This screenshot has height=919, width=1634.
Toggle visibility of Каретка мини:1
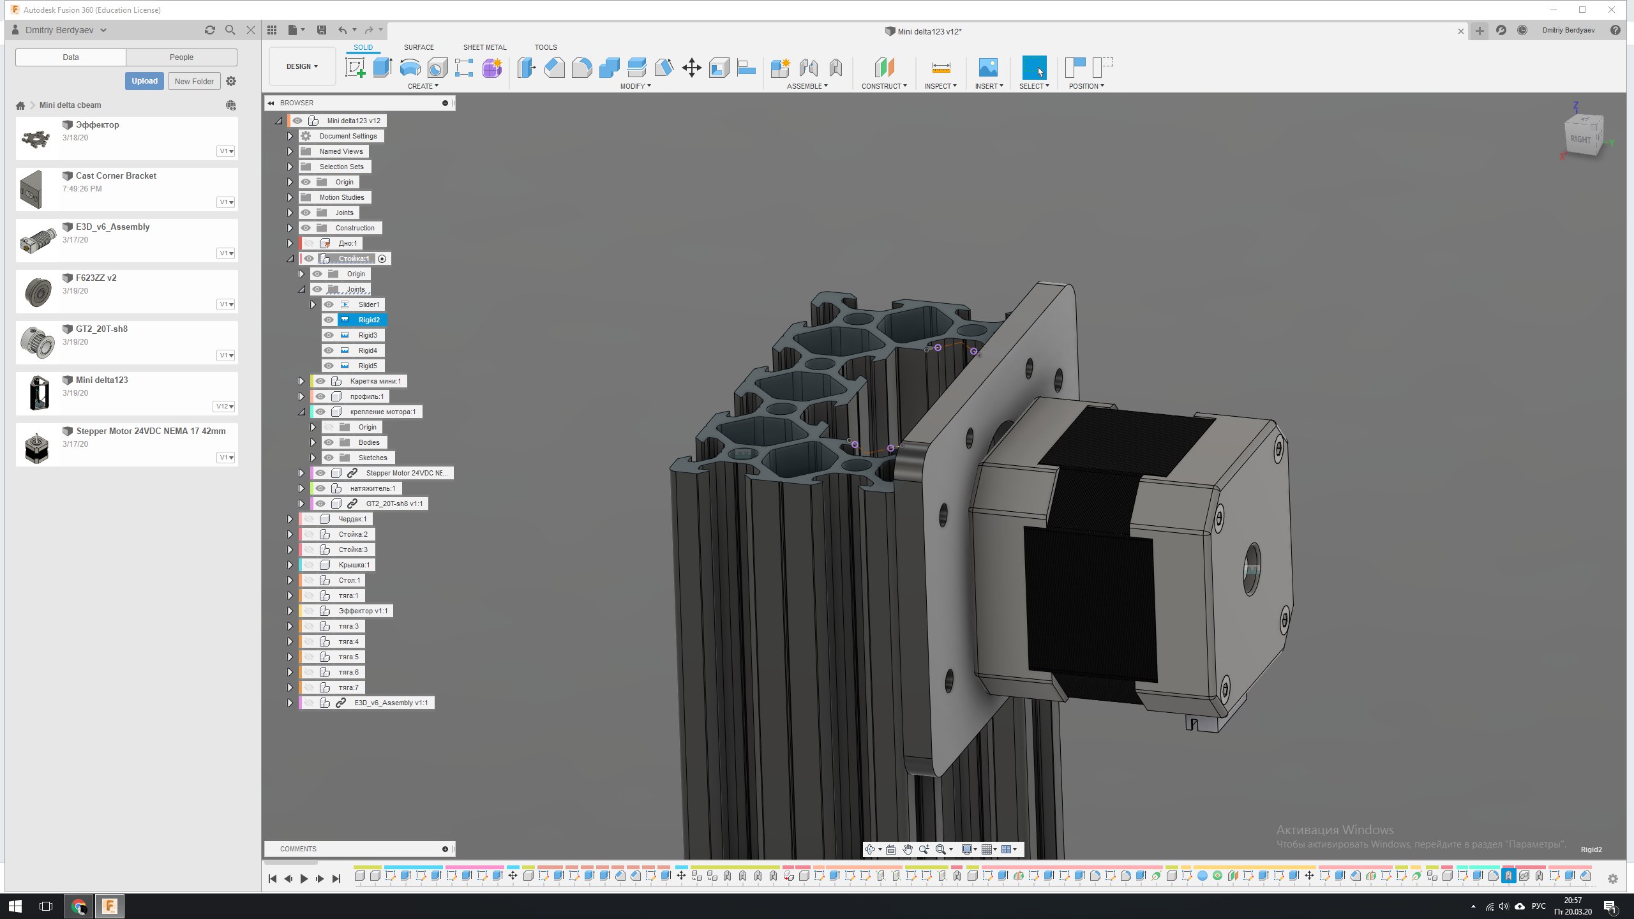coord(320,381)
